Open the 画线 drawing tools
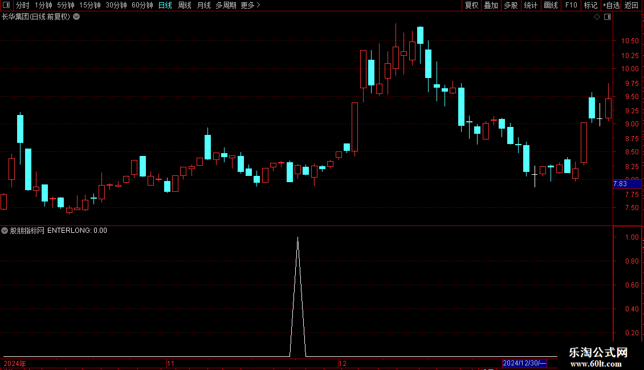Image resolution: width=644 pixels, height=370 pixels. pyautogui.click(x=551, y=5)
